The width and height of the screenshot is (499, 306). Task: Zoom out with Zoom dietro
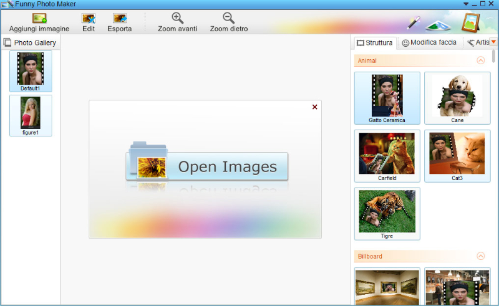(228, 19)
